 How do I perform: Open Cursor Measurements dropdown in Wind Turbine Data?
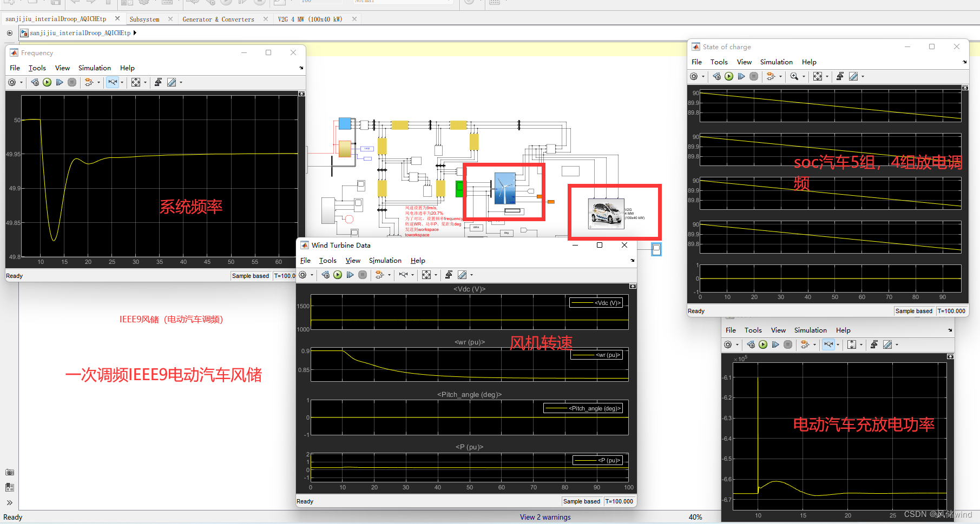[471, 275]
